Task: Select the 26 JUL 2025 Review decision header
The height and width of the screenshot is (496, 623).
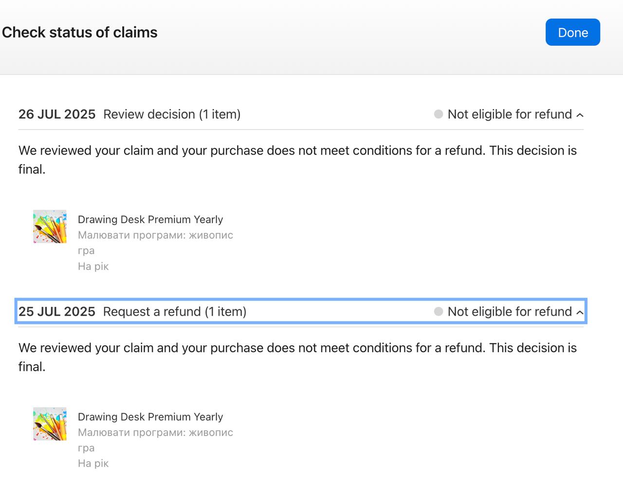Action: click(x=129, y=114)
